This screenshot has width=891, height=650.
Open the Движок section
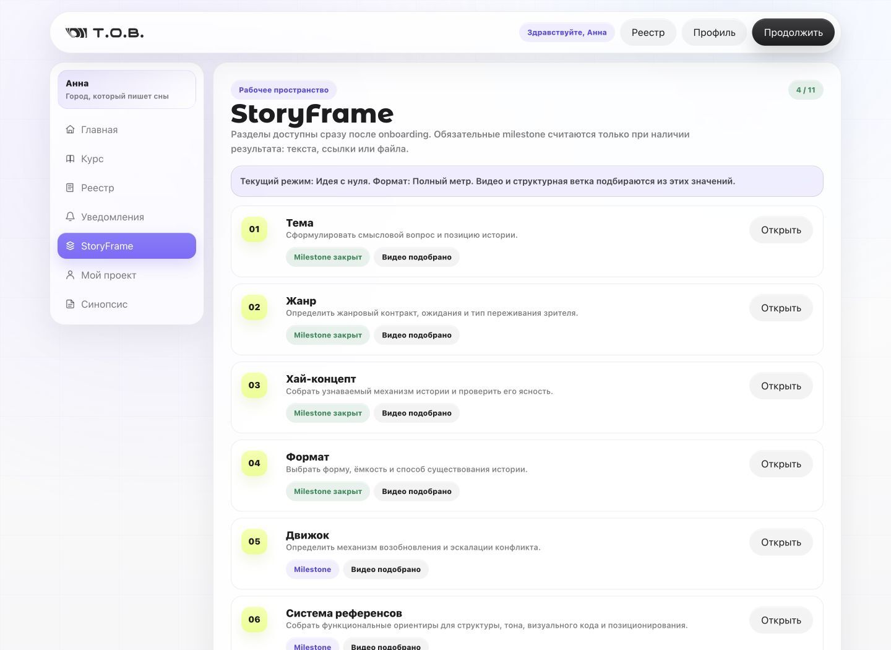click(781, 542)
